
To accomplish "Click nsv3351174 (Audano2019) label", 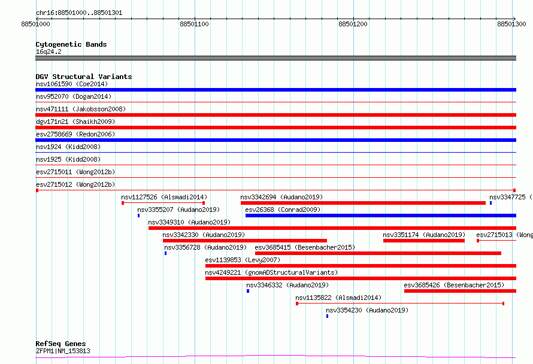I will [x=424, y=235].
